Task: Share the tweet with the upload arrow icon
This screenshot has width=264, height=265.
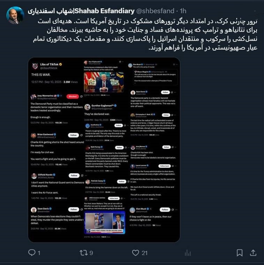Action: pos(253,253)
